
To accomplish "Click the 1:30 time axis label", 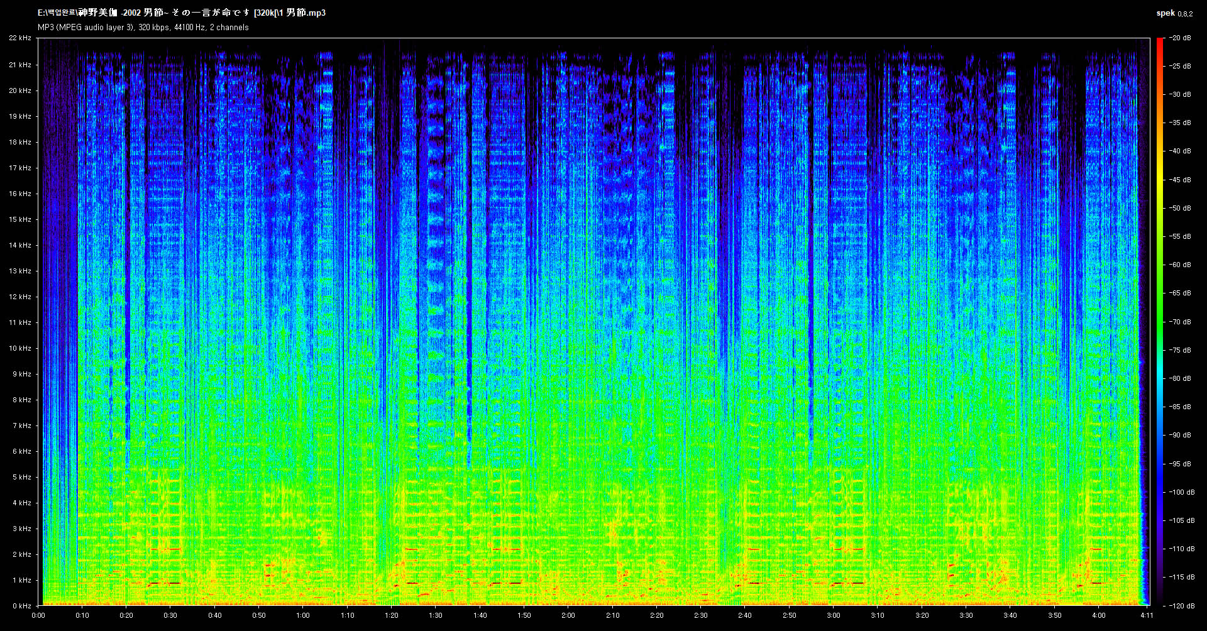I will pos(436,615).
